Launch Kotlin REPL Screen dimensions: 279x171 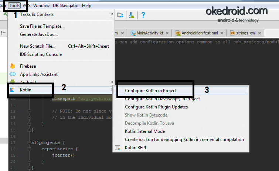181,147
